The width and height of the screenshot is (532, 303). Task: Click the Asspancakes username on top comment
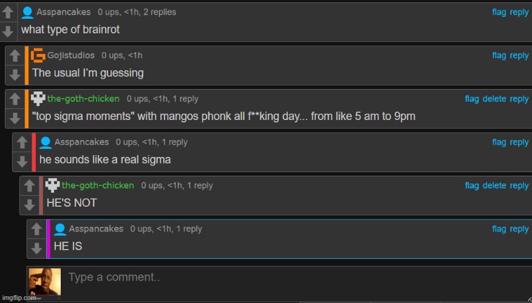(x=64, y=12)
